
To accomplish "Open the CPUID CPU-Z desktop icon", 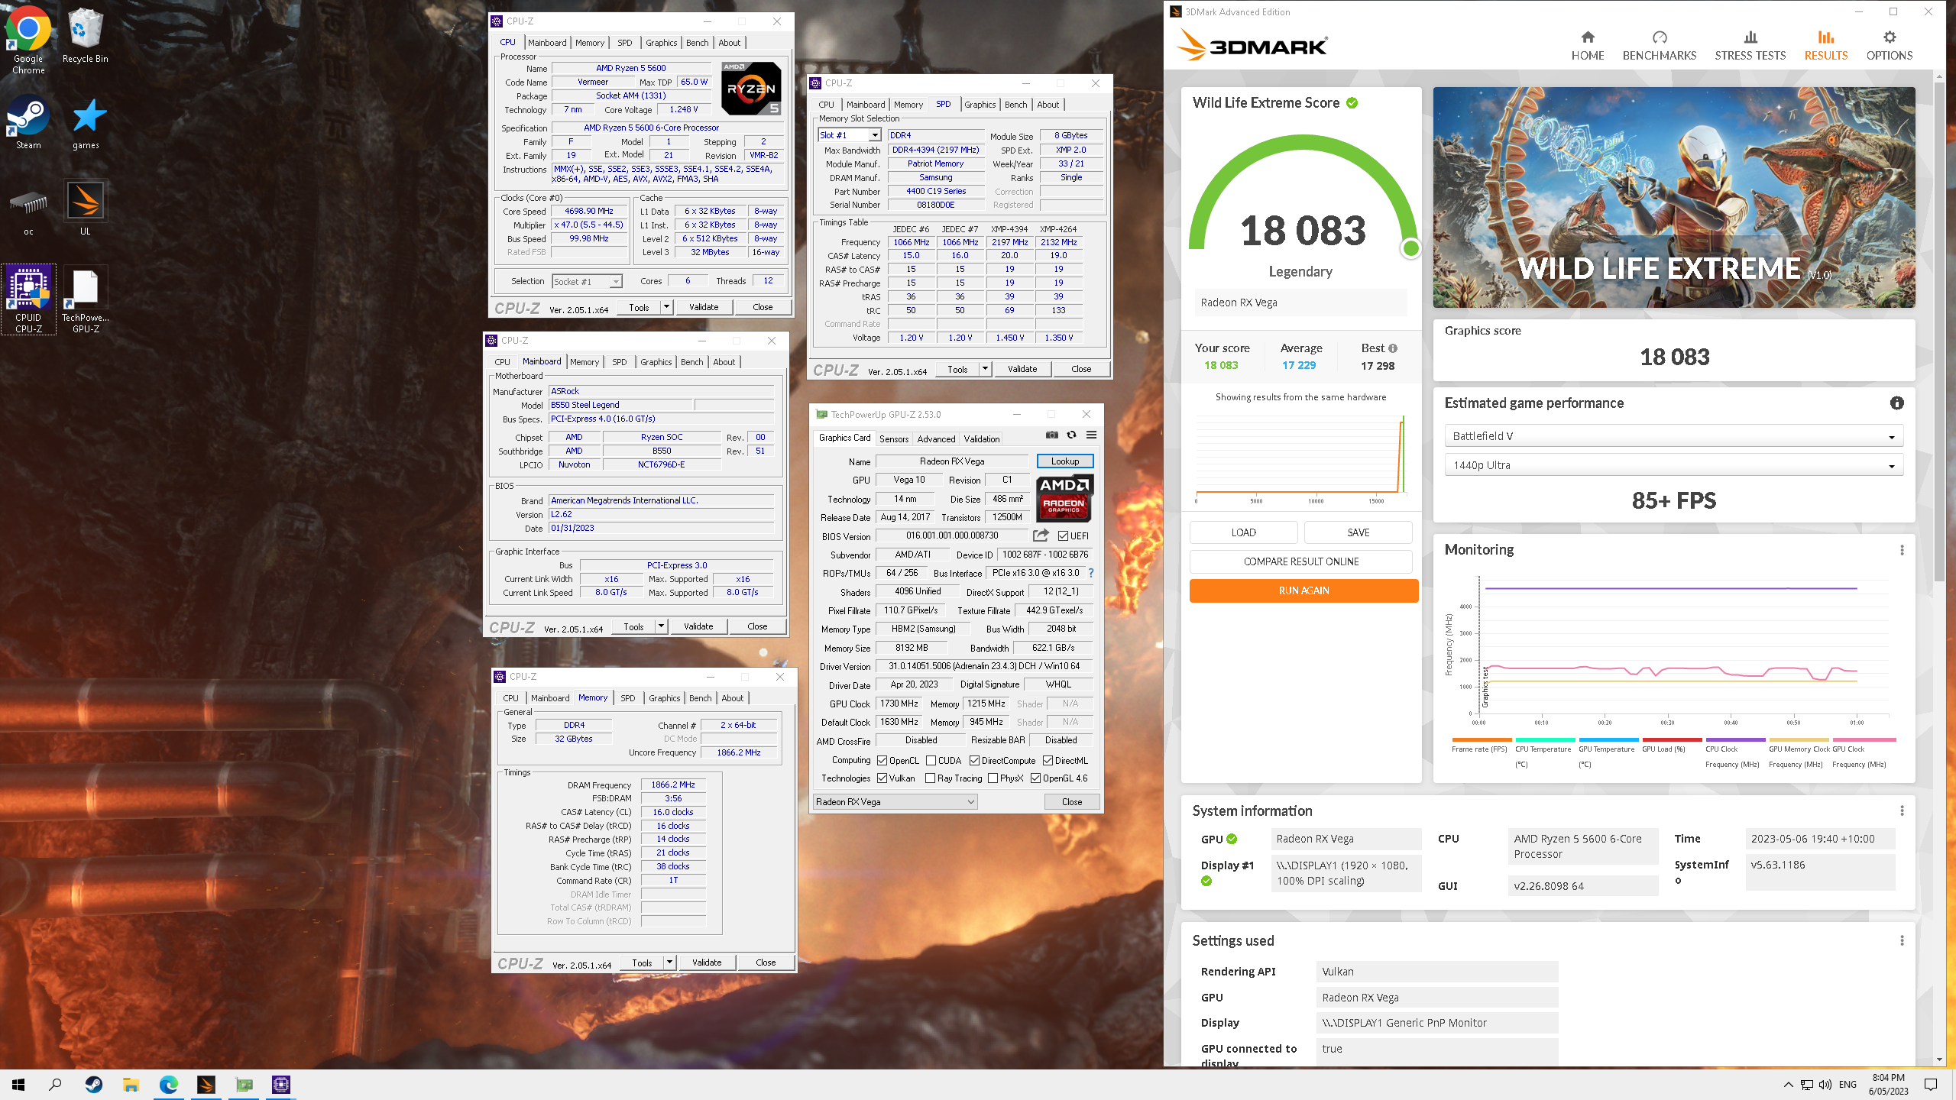I will click(x=28, y=299).
